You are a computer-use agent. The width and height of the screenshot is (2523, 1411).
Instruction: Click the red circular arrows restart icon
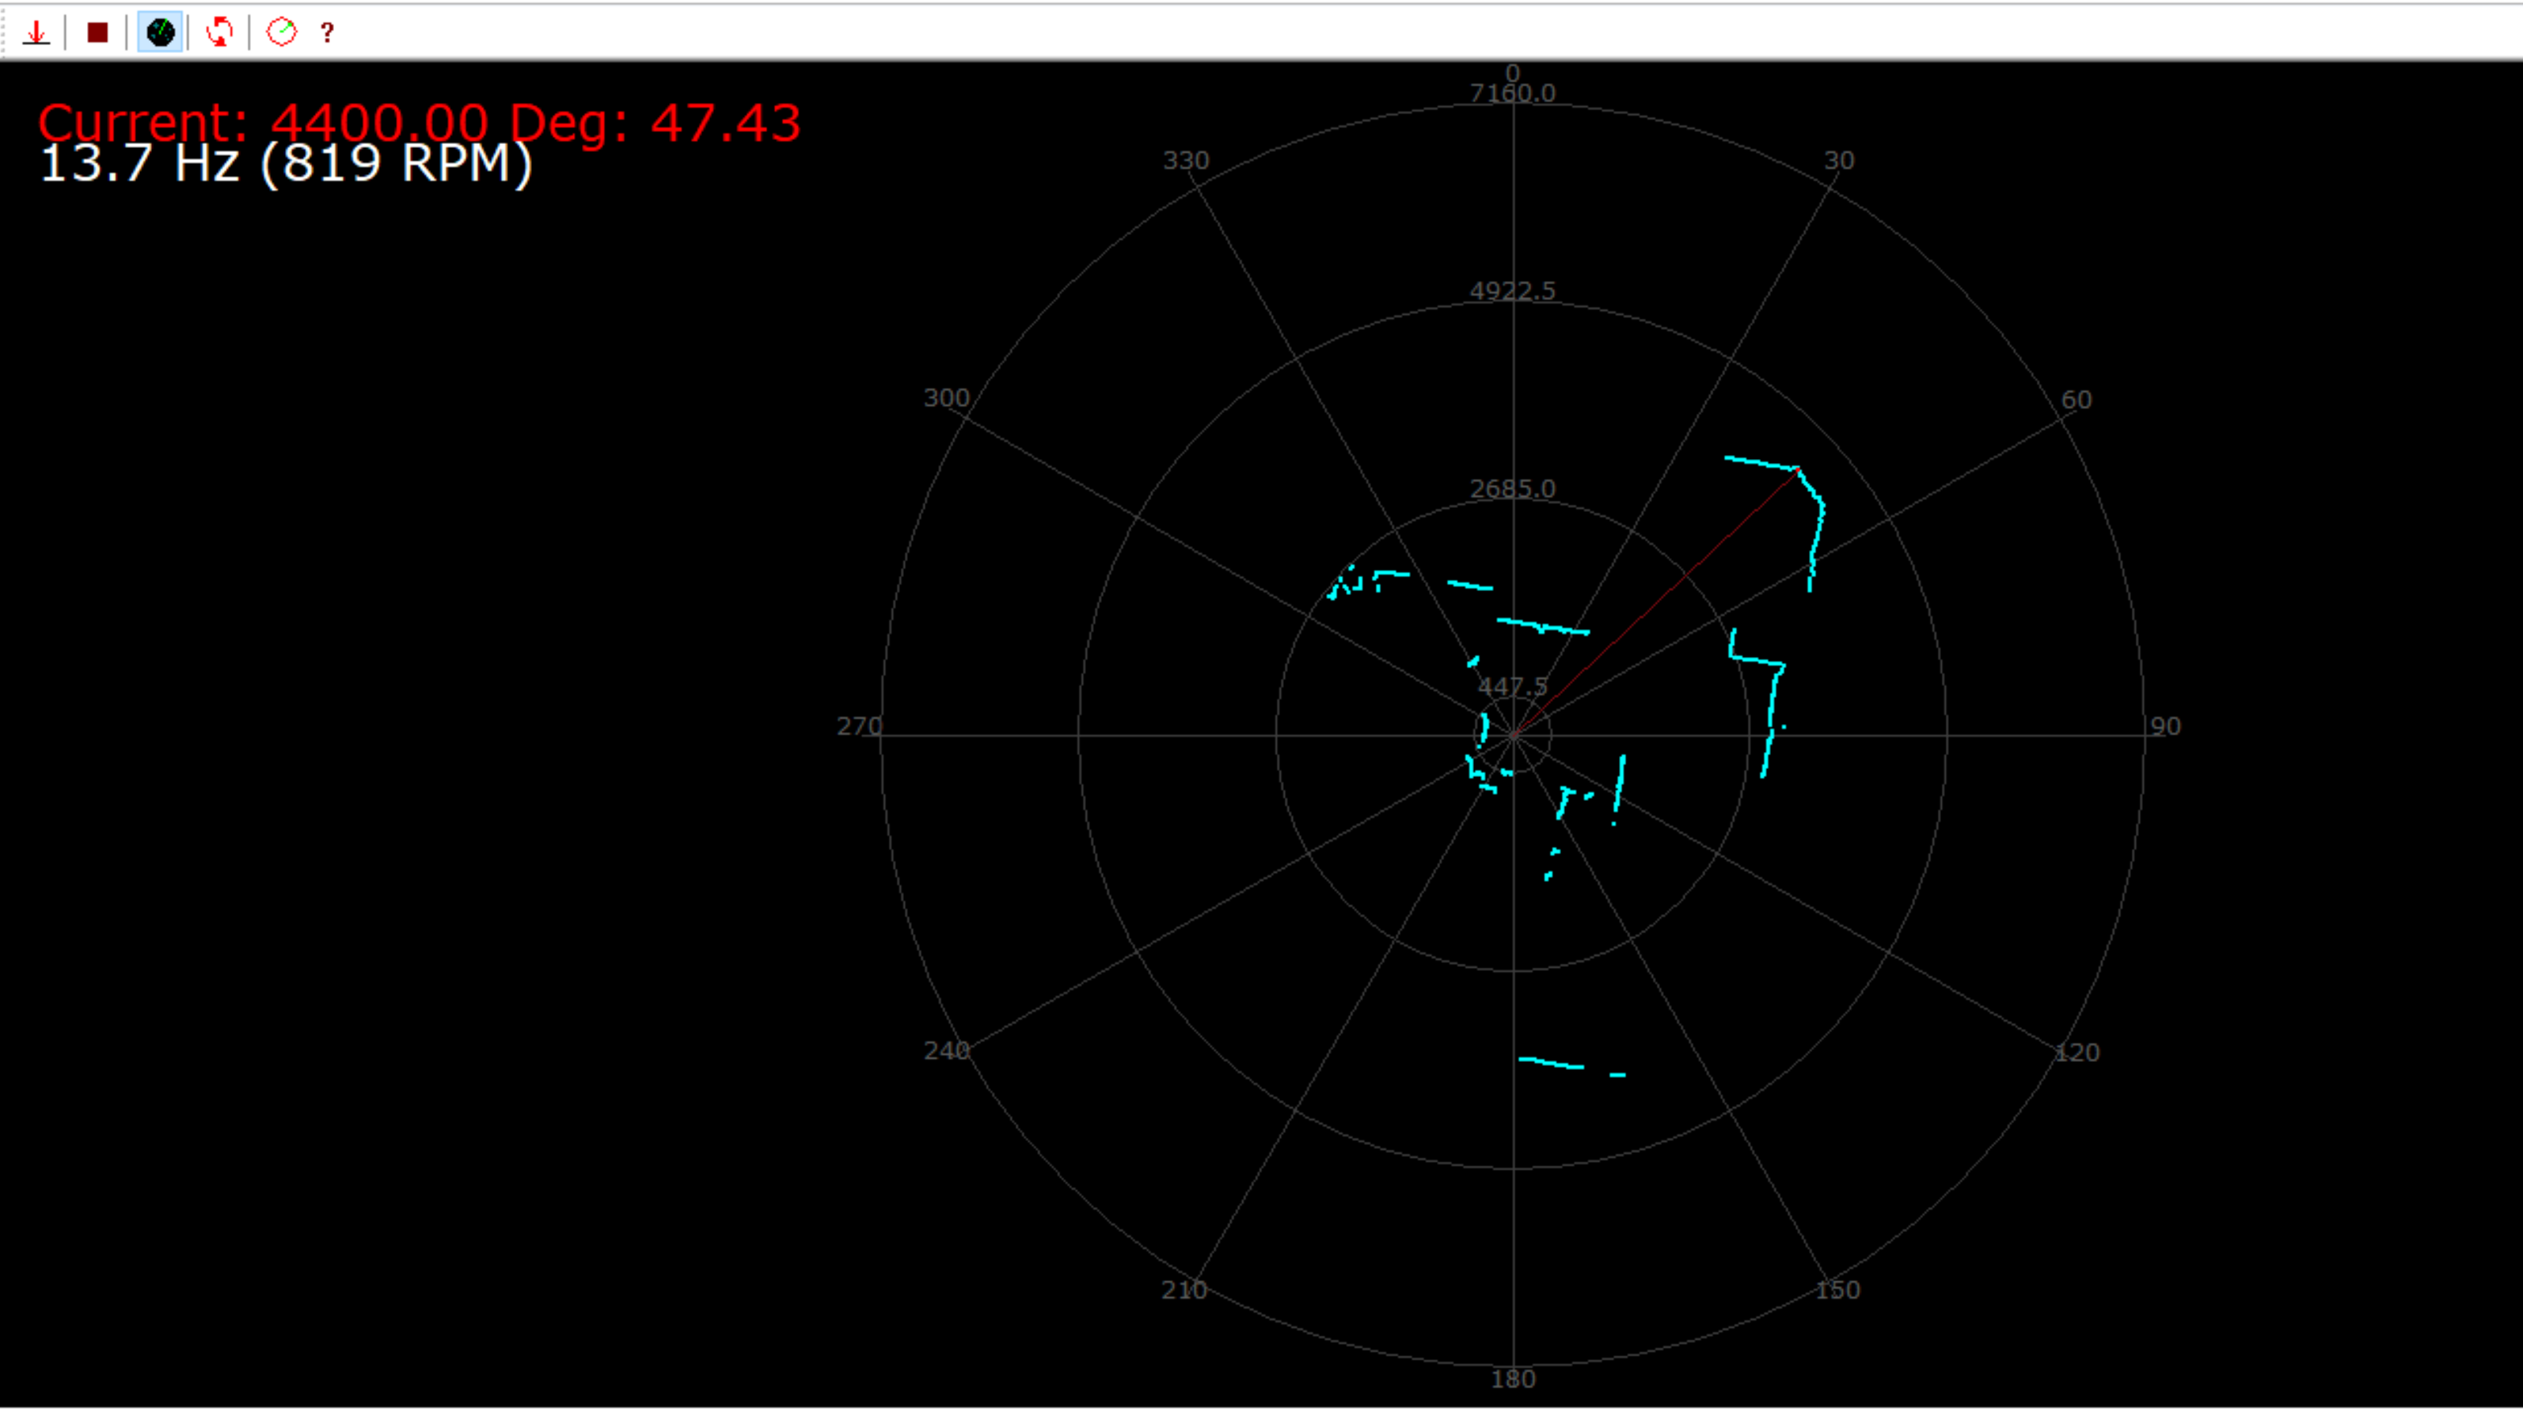point(219,33)
